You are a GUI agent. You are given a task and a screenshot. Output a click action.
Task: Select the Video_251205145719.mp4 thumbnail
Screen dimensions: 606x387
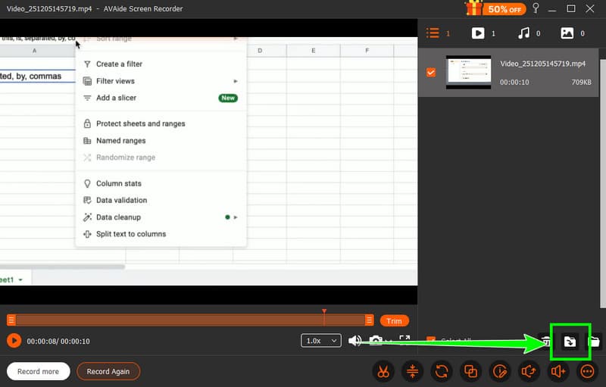click(468, 72)
